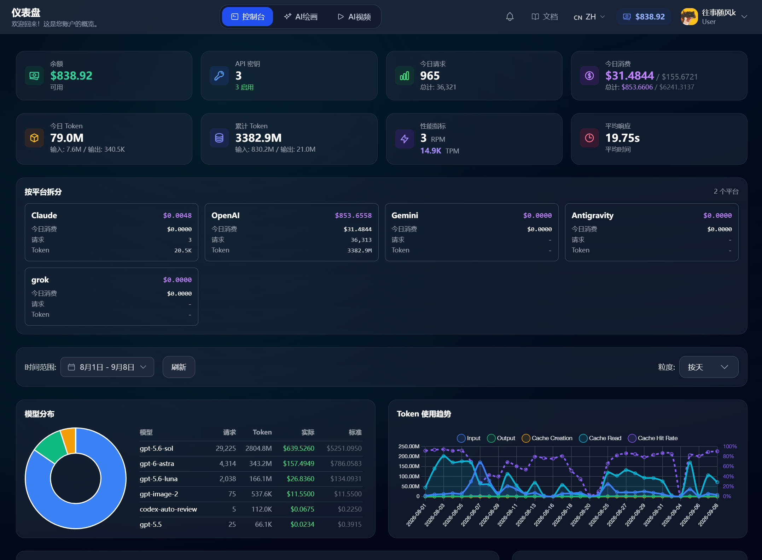Click the key icon in API 密钥 card
The image size is (762, 560).
[219, 76]
